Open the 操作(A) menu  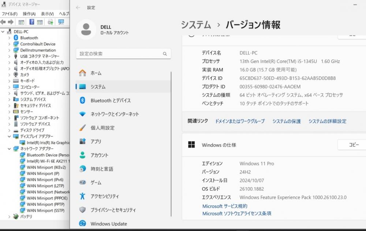point(29,14)
